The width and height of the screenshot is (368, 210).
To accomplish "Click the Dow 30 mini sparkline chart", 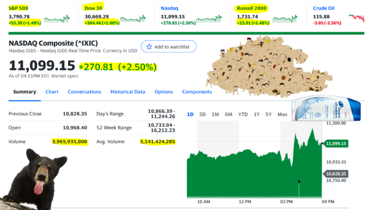I will (x=133, y=19).
